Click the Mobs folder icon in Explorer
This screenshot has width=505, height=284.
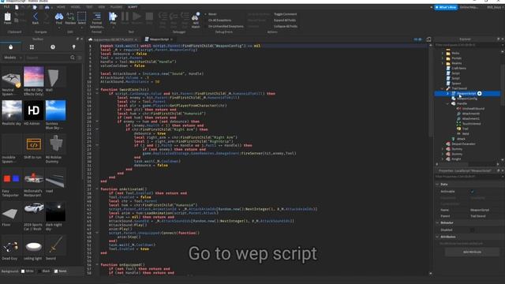click(448, 53)
